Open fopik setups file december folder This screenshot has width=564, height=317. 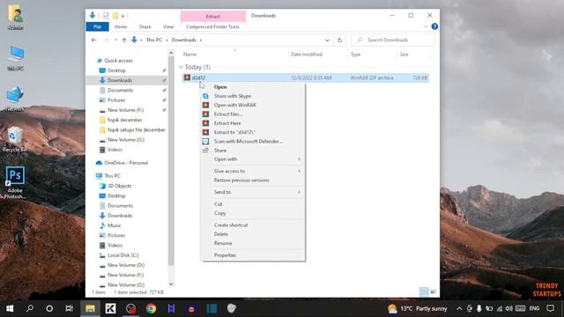tap(136, 129)
